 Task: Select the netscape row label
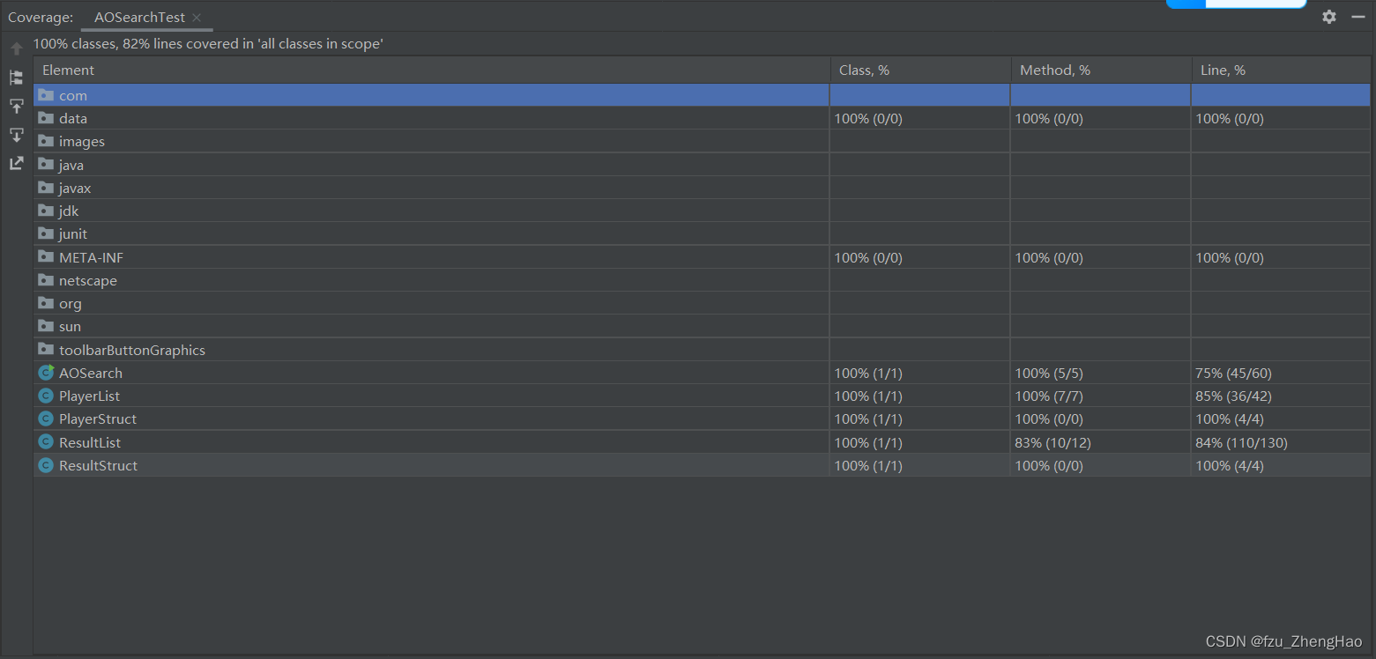click(88, 280)
